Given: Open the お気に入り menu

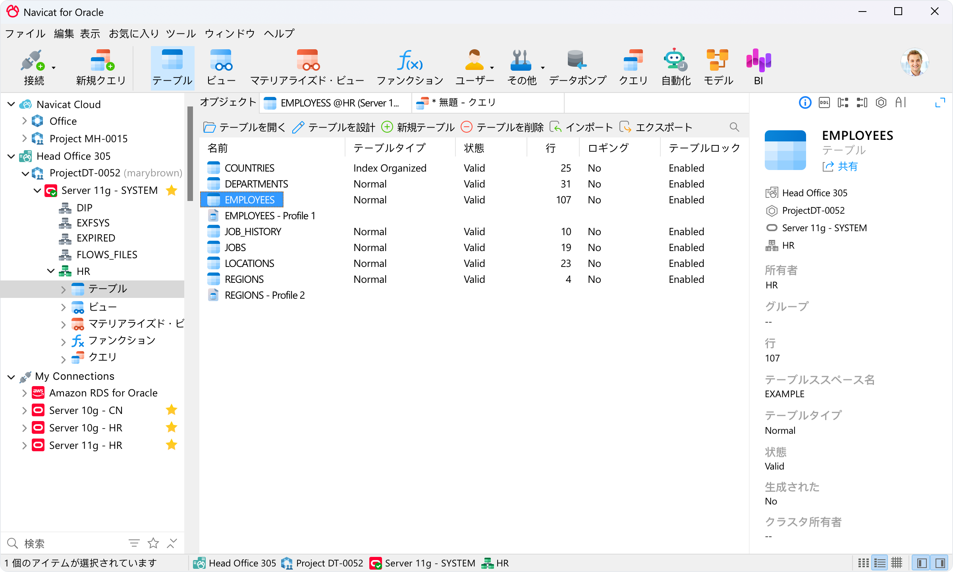Looking at the screenshot, I should pyautogui.click(x=134, y=33).
